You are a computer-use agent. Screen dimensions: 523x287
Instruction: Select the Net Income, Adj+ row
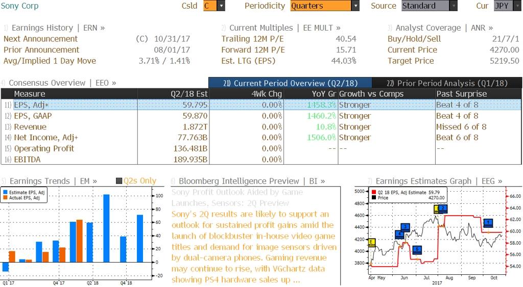pos(261,138)
